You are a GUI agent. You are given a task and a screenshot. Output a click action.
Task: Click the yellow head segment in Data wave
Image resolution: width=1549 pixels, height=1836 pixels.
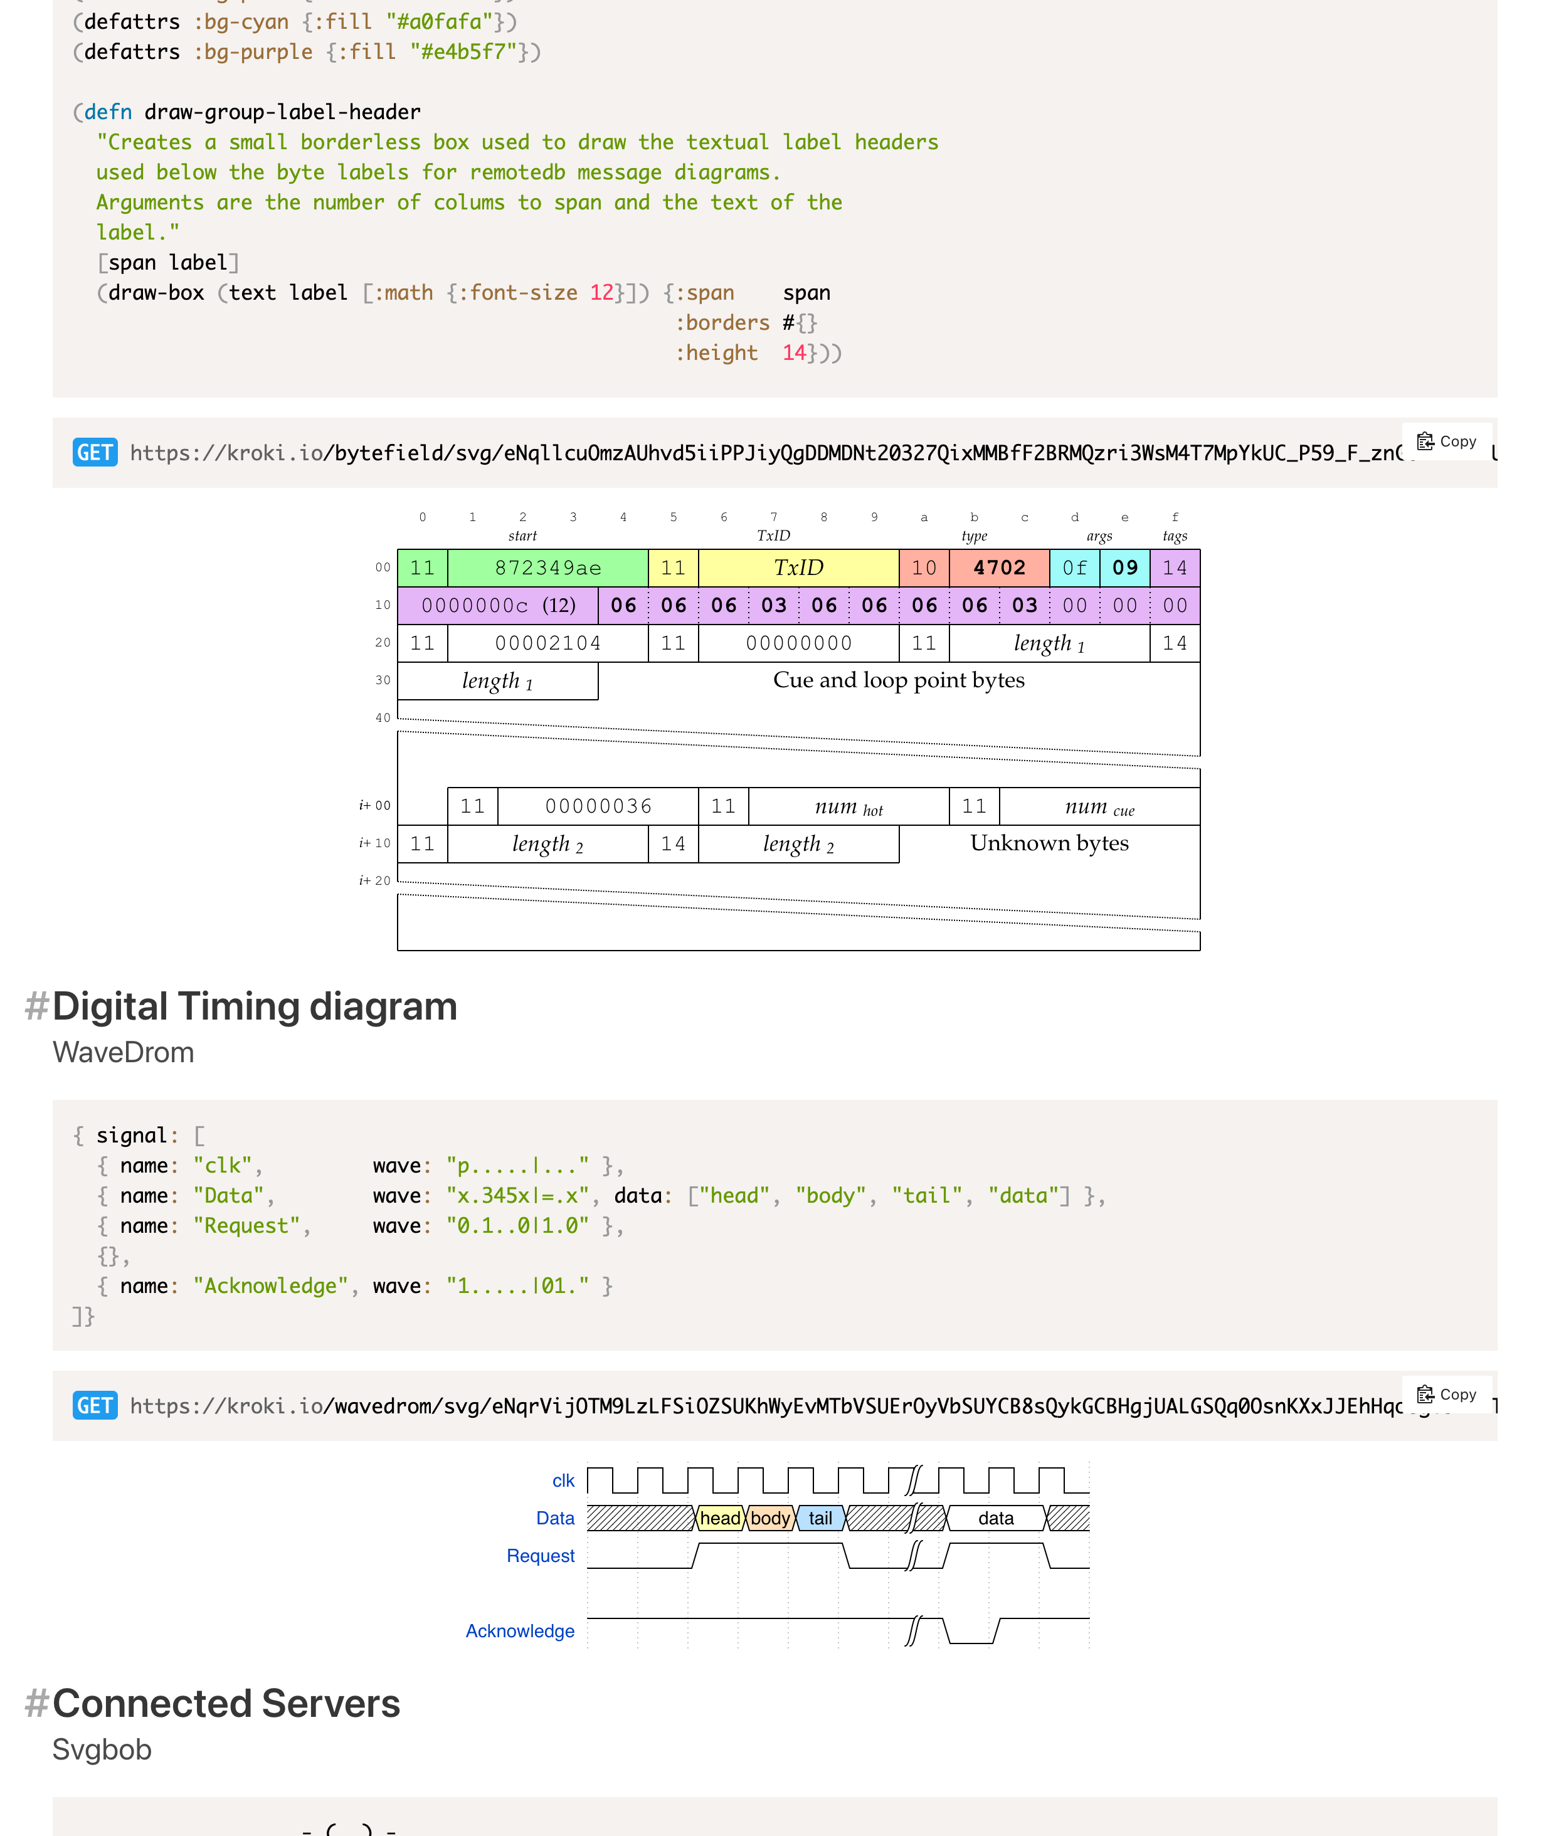click(720, 1518)
